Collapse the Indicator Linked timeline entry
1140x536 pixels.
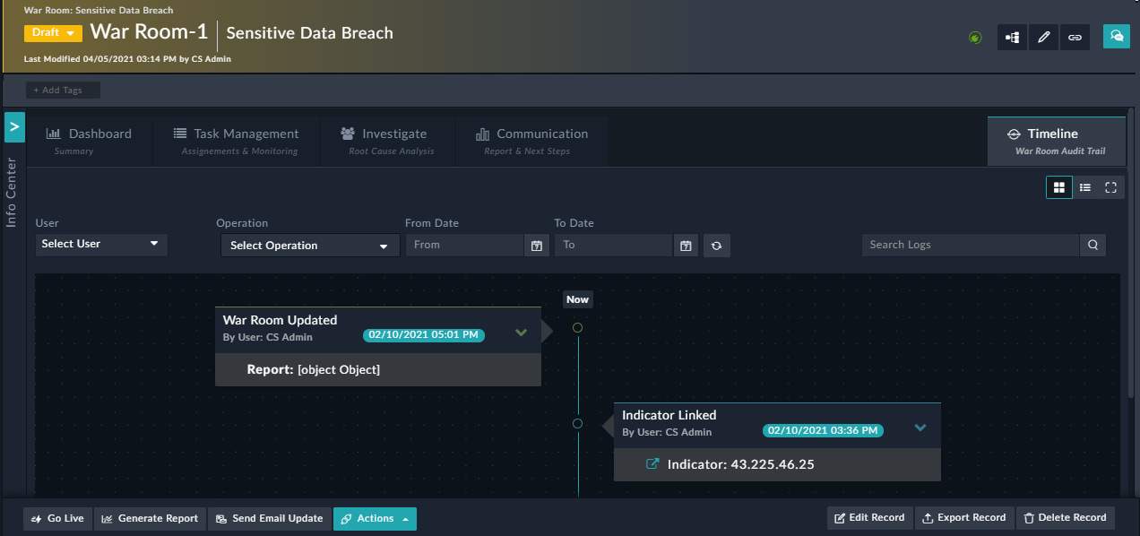920,428
